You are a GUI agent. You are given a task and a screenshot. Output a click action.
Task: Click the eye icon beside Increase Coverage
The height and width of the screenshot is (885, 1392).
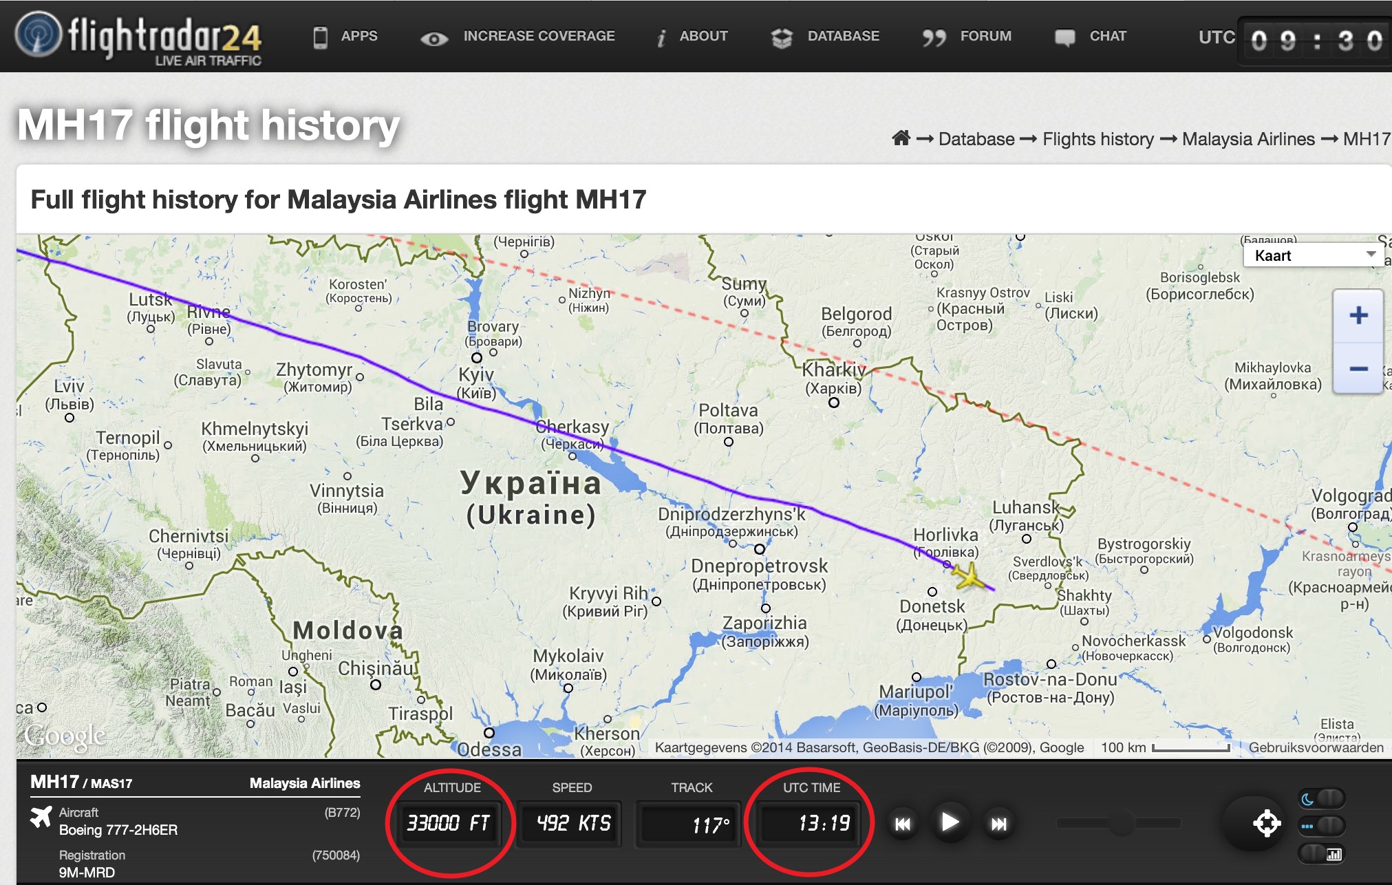pos(434,39)
